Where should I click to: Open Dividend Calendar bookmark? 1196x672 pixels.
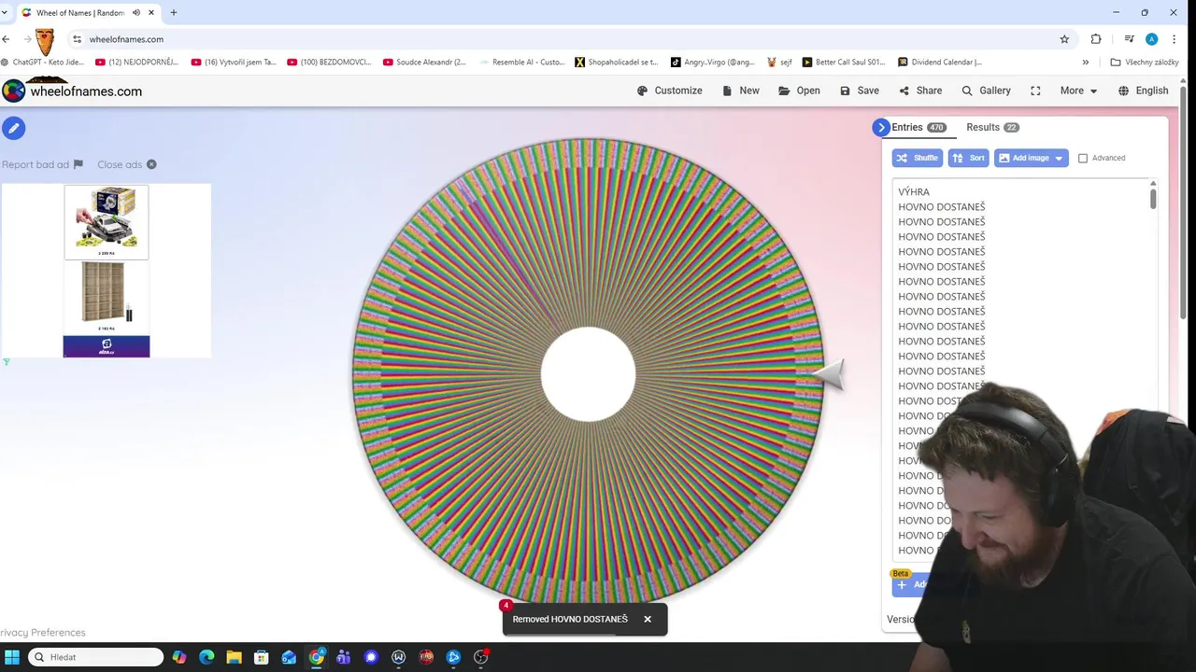click(x=940, y=63)
